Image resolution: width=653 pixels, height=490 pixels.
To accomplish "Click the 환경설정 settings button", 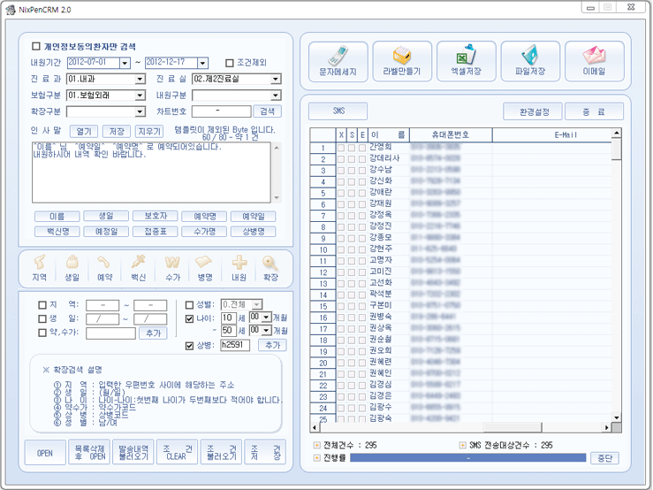I will point(532,111).
